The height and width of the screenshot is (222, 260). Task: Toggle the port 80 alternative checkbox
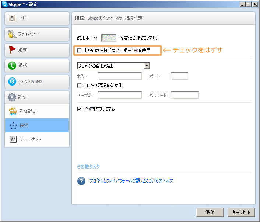click(79, 50)
